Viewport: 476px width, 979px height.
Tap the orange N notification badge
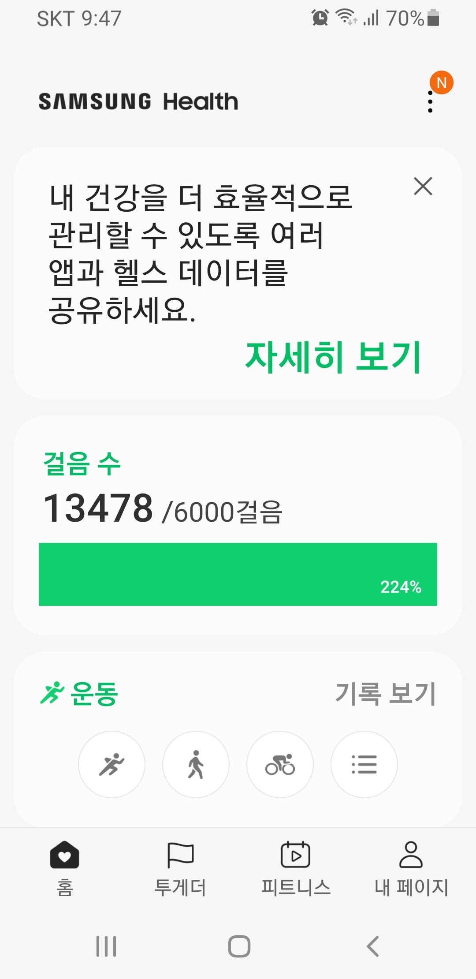[x=442, y=82]
